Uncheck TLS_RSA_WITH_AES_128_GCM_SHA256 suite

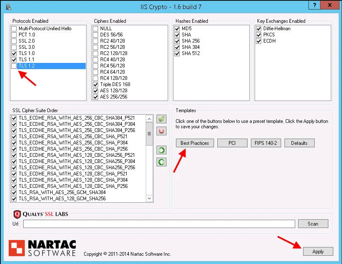pyautogui.click(x=14, y=199)
